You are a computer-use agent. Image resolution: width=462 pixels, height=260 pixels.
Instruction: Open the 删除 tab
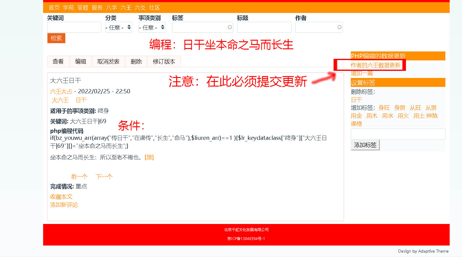pos(136,62)
